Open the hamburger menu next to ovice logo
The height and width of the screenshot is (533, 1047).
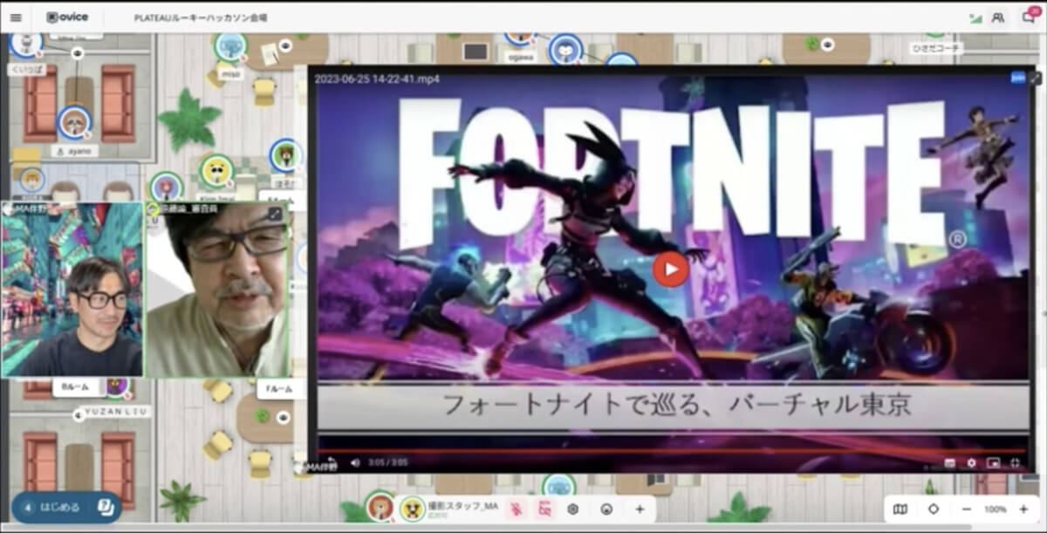pyautogui.click(x=16, y=17)
